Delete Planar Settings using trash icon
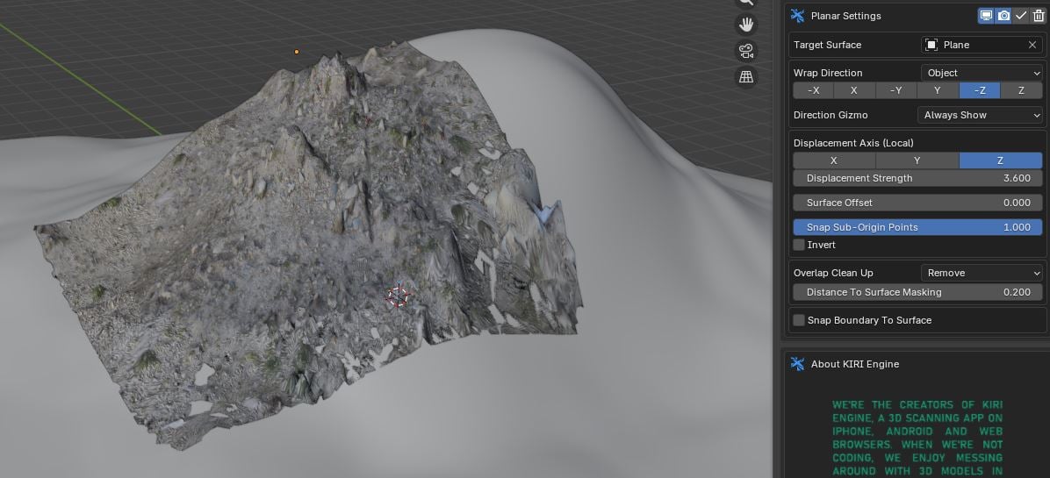This screenshot has height=478, width=1050. click(x=1039, y=16)
